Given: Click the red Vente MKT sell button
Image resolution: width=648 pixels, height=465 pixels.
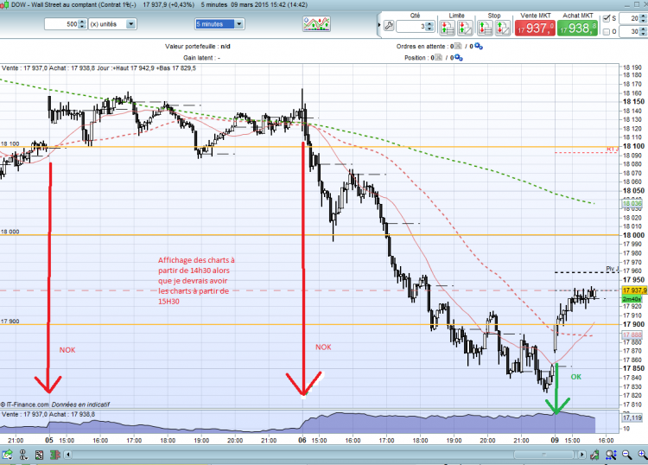Looking at the screenshot, I should point(535,29).
